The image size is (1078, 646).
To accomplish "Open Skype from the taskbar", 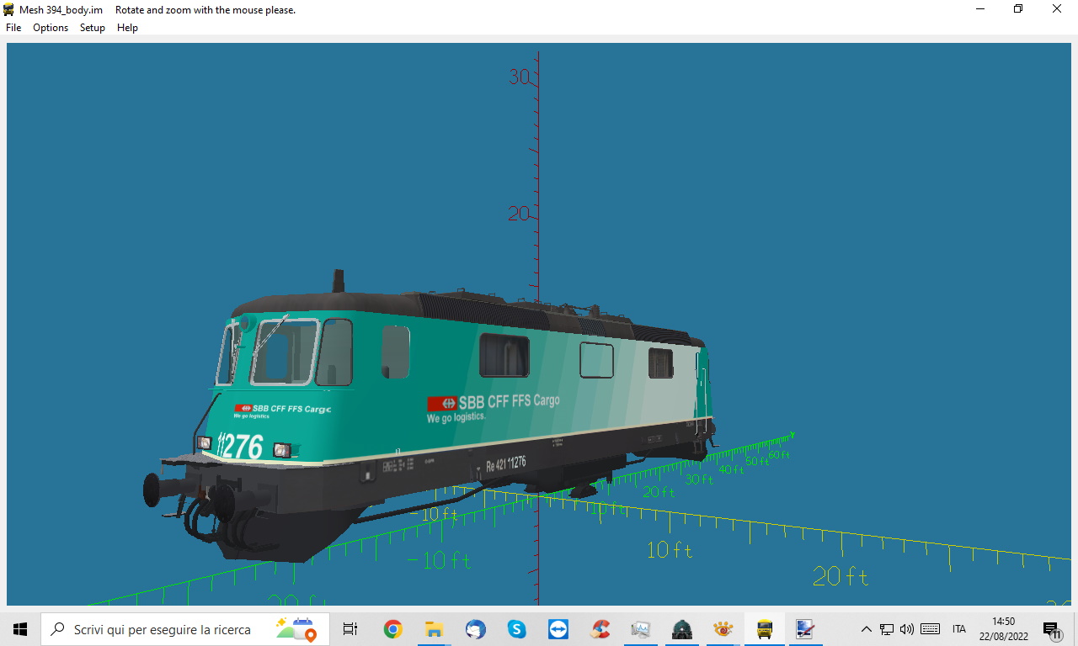I will 516,629.
